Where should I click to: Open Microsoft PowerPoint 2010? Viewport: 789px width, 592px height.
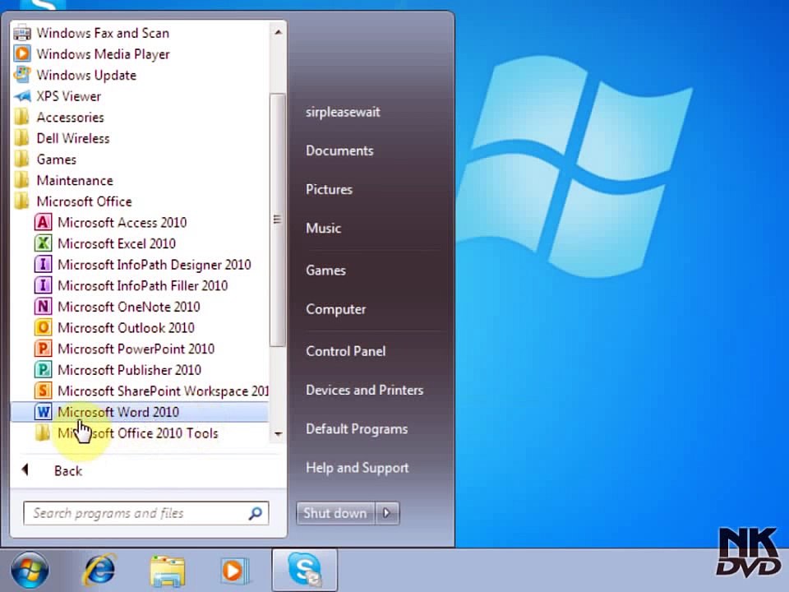coord(140,349)
